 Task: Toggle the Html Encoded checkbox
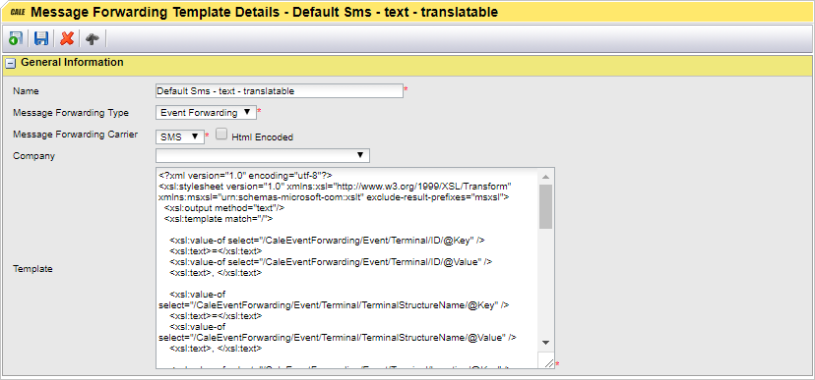(221, 135)
